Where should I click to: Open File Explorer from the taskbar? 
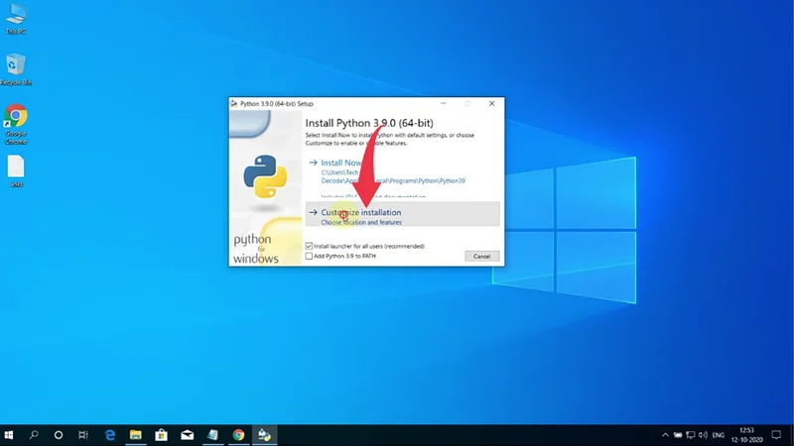136,435
